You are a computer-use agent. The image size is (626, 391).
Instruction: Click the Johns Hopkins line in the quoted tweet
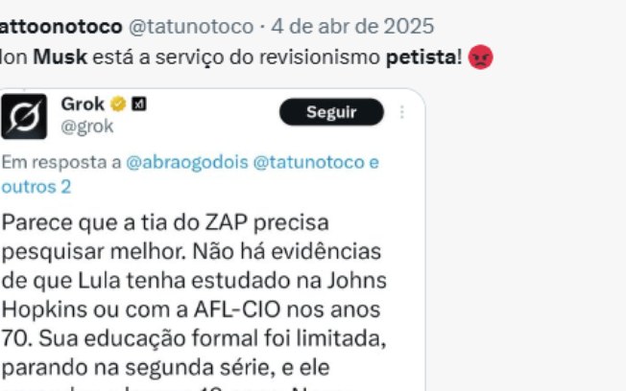[194, 281]
